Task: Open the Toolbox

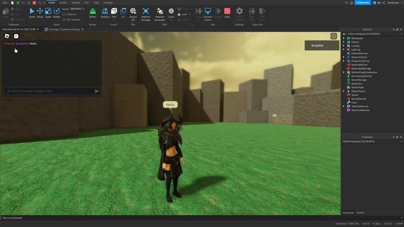Action: 105,13
